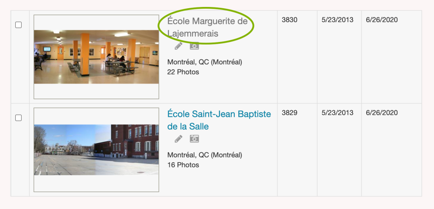Click the ID number 3829
This screenshot has width=434, height=209.
pos(289,113)
